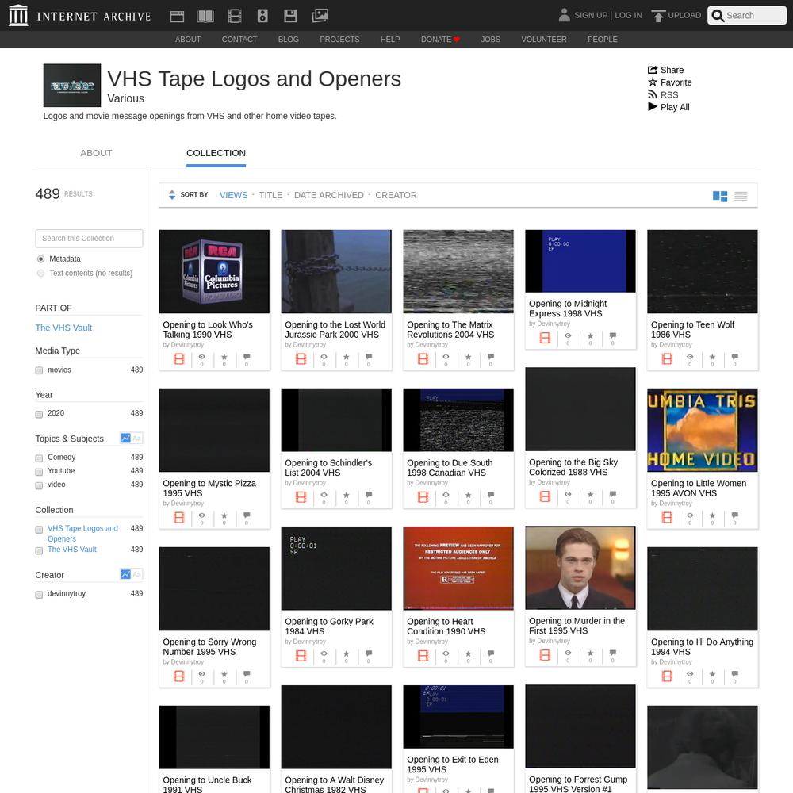
Task: Click Search this Collection field
Action: (x=89, y=238)
